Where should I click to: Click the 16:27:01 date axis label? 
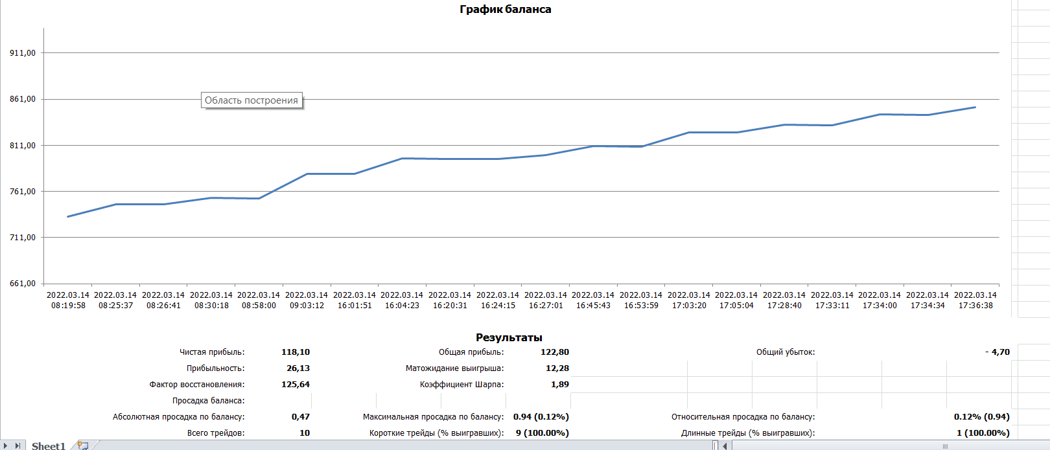[546, 300]
